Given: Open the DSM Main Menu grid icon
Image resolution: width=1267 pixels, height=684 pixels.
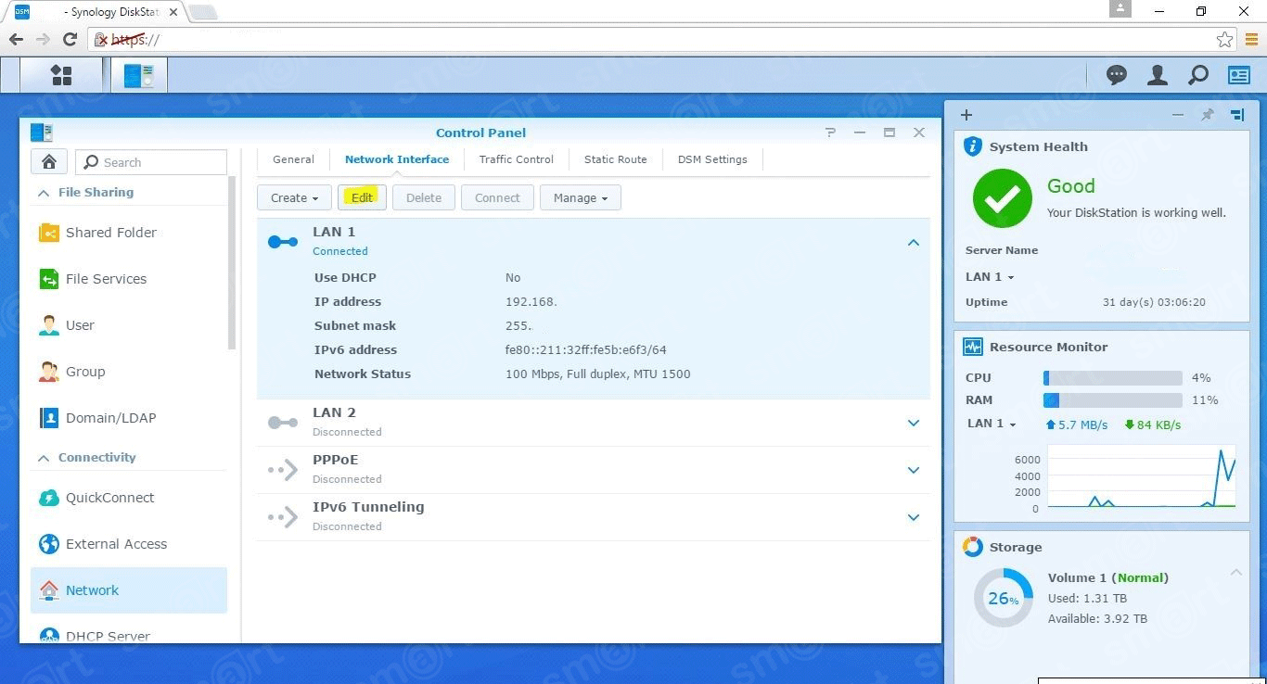Looking at the screenshot, I should 61,75.
